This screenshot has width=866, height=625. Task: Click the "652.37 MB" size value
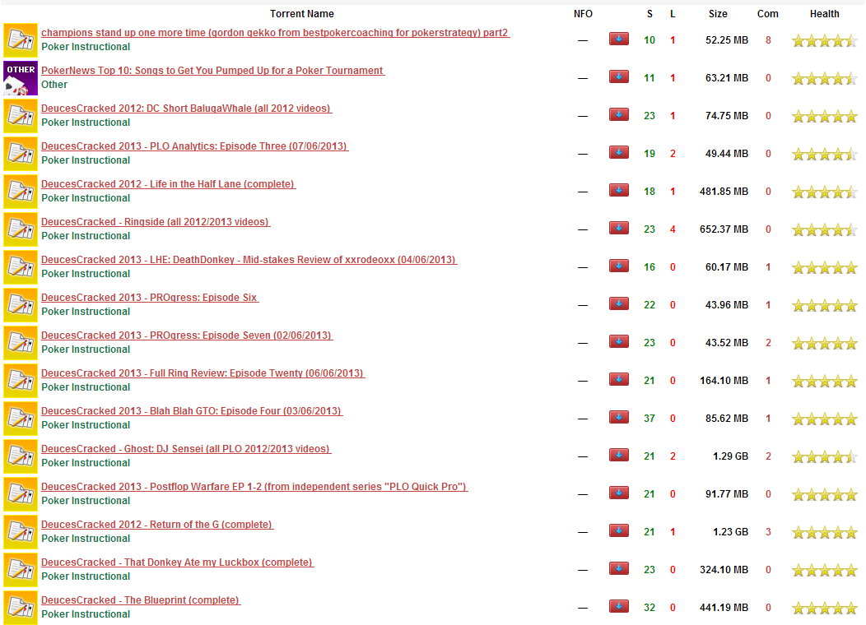click(724, 229)
